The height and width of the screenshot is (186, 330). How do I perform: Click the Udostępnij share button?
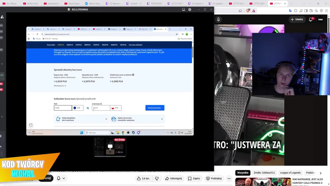click(174, 178)
